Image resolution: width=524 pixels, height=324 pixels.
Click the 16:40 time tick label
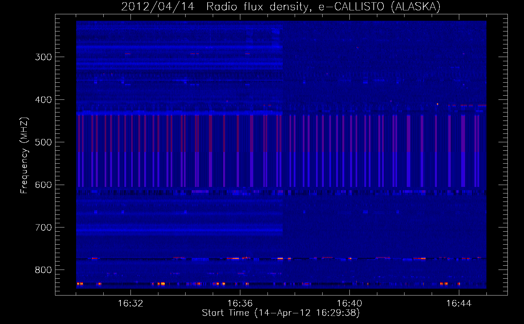pyautogui.click(x=349, y=304)
